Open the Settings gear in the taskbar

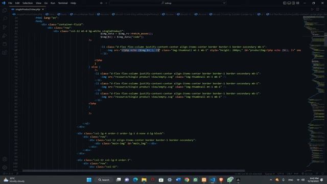click(170, 180)
